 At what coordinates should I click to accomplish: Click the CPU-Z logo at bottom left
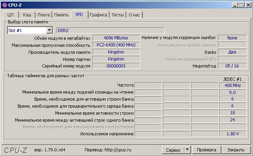(16, 151)
